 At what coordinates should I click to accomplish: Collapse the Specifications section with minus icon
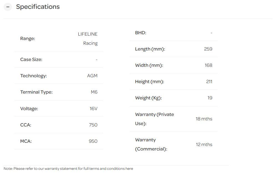coord(8,7)
